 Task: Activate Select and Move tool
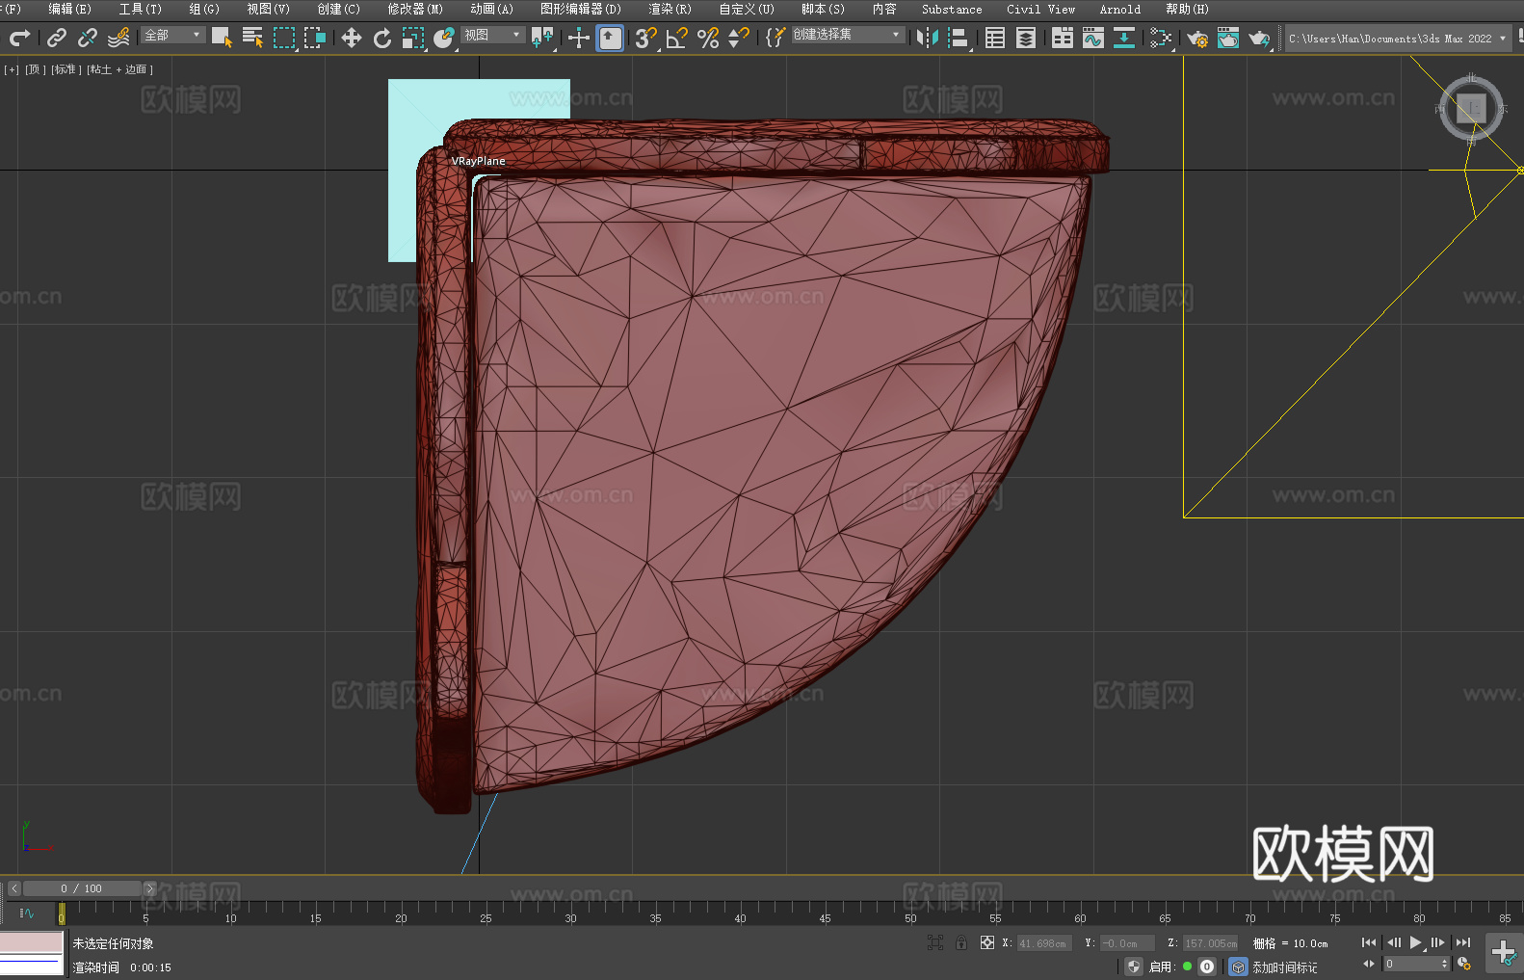click(352, 38)
